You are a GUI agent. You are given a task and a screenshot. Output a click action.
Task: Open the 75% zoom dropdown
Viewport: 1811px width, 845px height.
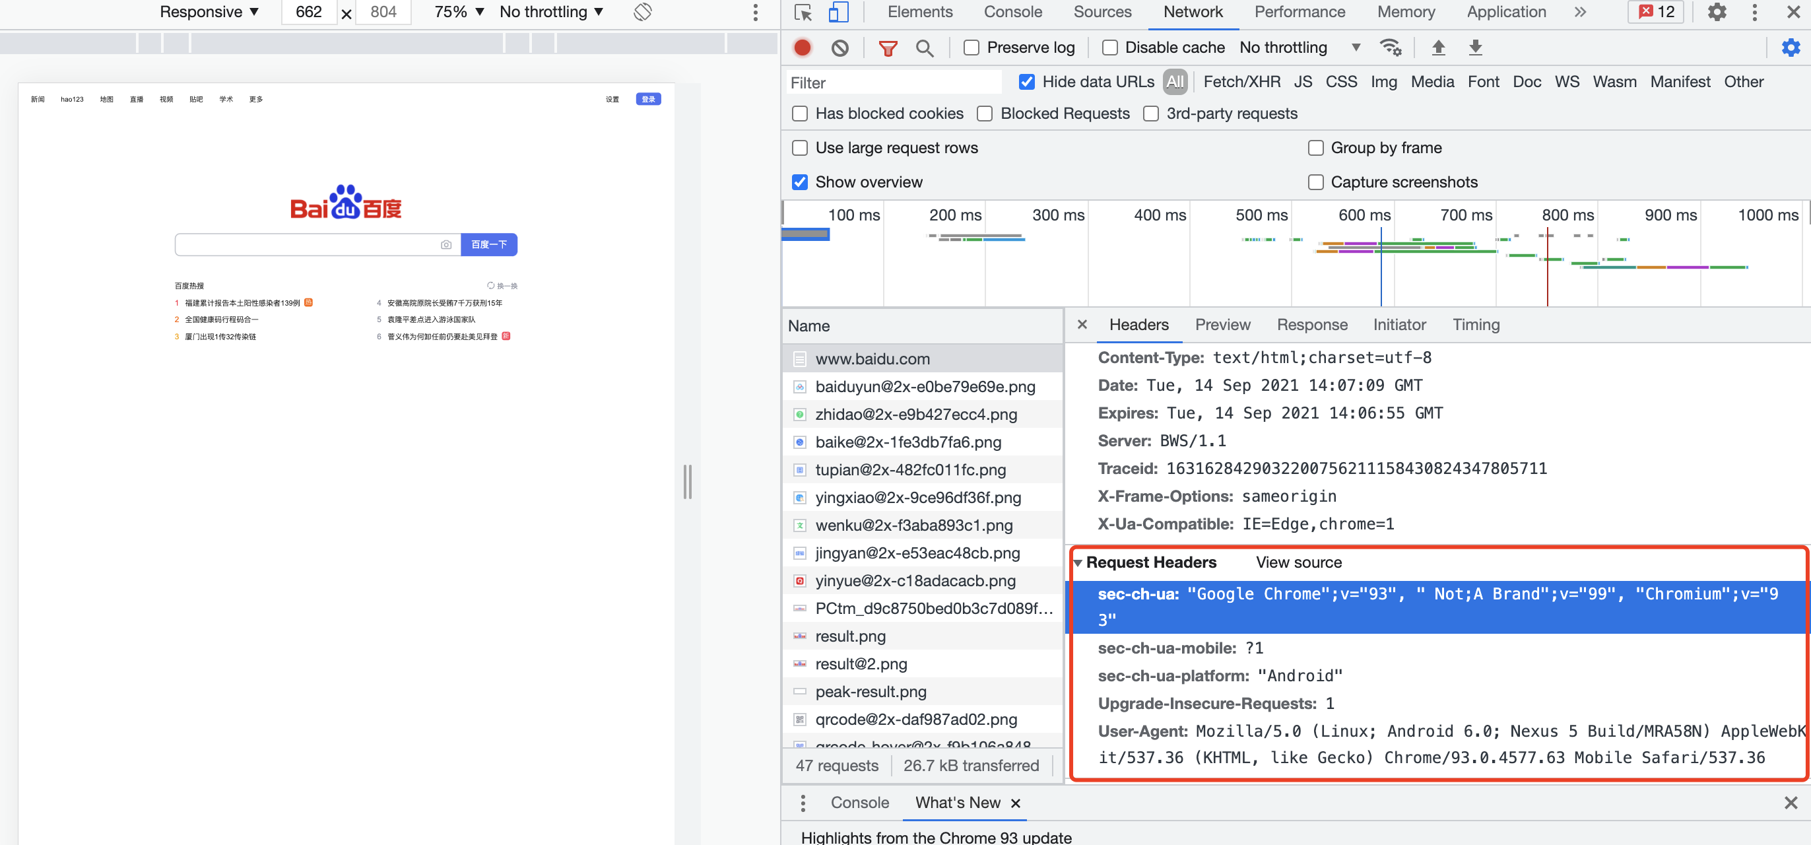pyautogui.click(x=459, y=12)
